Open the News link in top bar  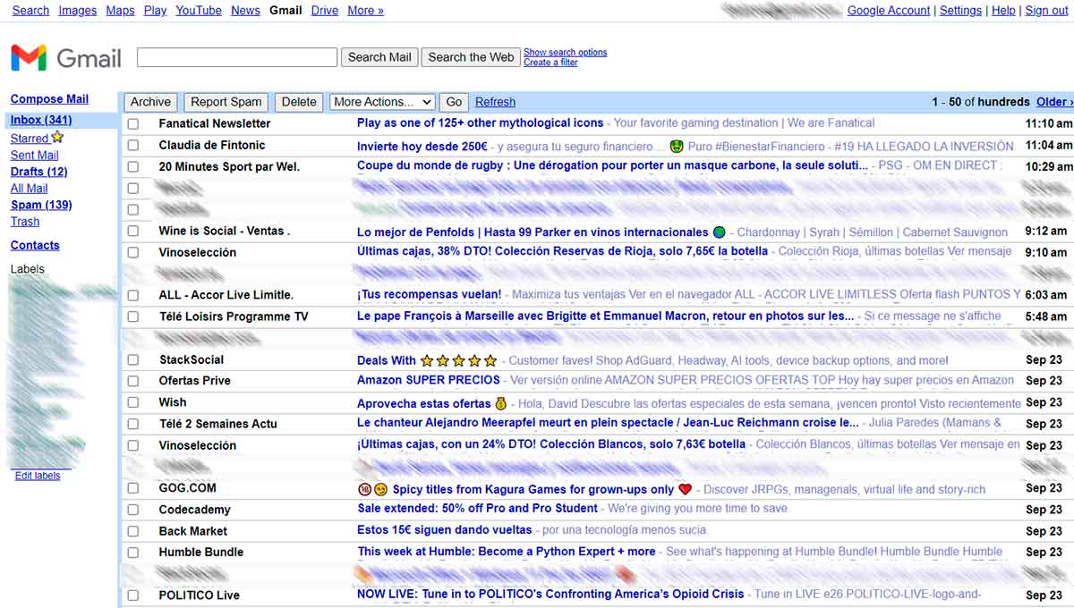245,11
